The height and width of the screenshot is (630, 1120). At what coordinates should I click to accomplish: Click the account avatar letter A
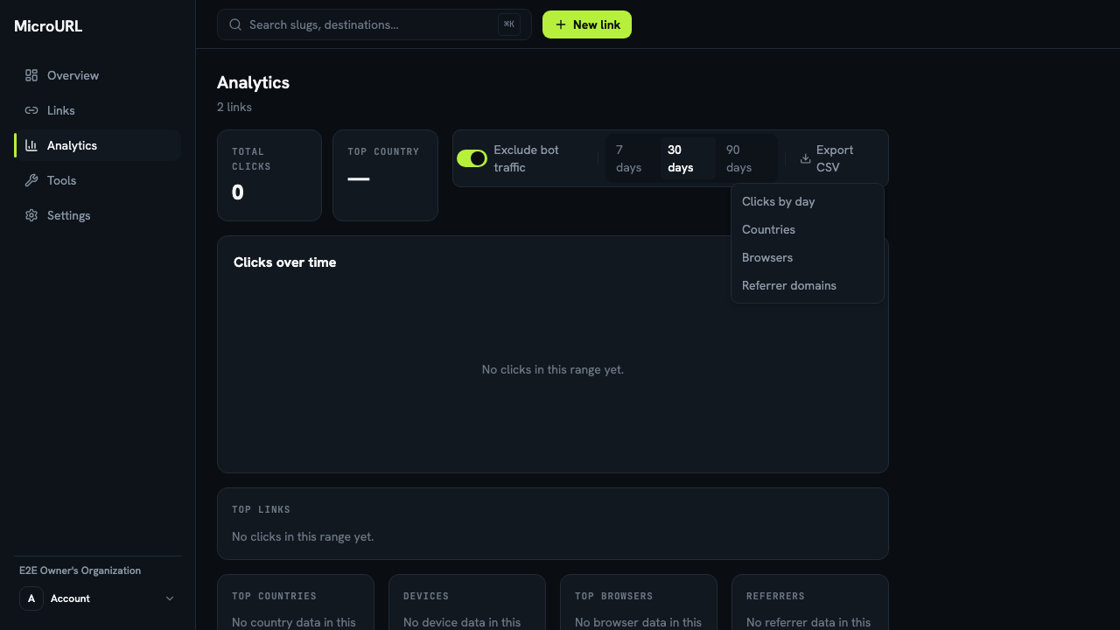point(31,598)
